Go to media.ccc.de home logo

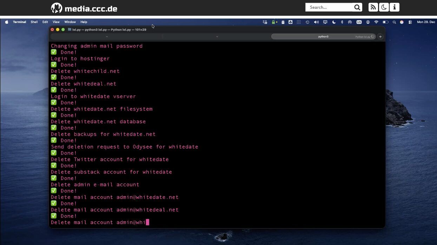tap(84, 8)
